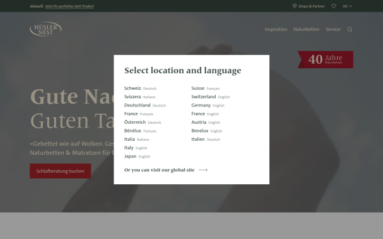Select Suisse Français
383x239 pixels.
pos(206,89)
